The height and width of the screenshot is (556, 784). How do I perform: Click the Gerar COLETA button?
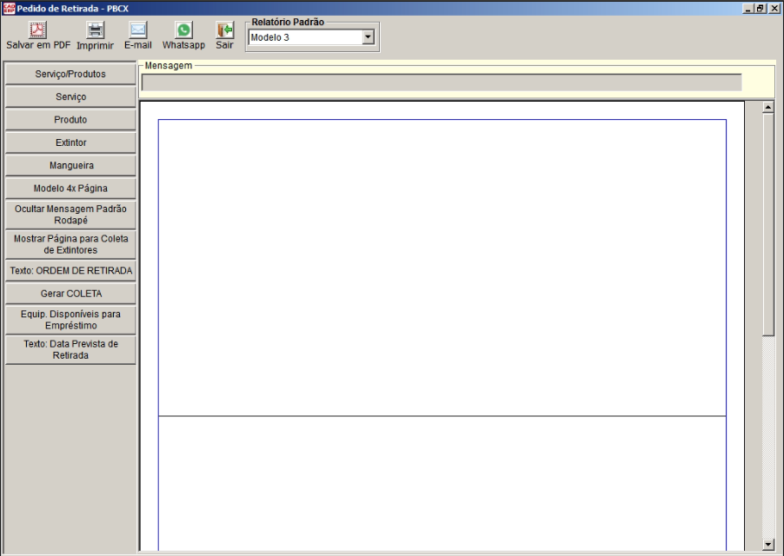click(70, 294)
